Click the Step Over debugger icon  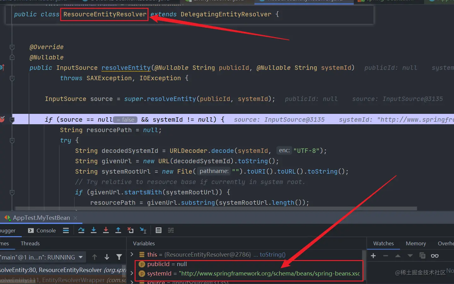(81, 231)
